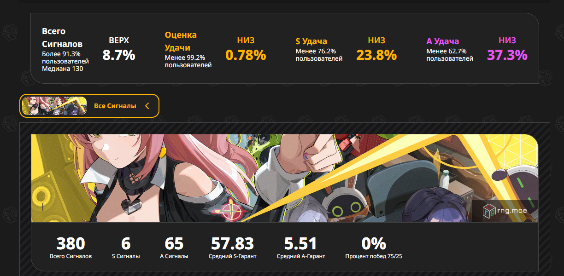Select the Всего Сигналов heading in summary
The image size is (564, 276).
point(62,38)
